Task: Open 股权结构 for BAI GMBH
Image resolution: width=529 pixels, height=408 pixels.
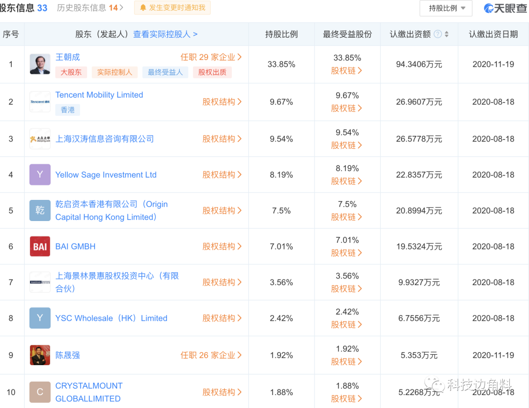Action: pyautogui.click(x=222, y=246)
